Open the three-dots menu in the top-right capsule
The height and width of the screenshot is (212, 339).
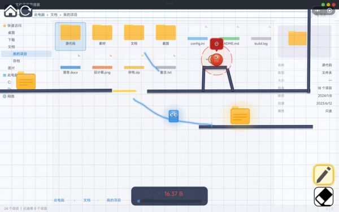[318, 11]
